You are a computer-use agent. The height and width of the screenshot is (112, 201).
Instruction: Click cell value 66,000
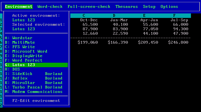click(x=181, y=25)
